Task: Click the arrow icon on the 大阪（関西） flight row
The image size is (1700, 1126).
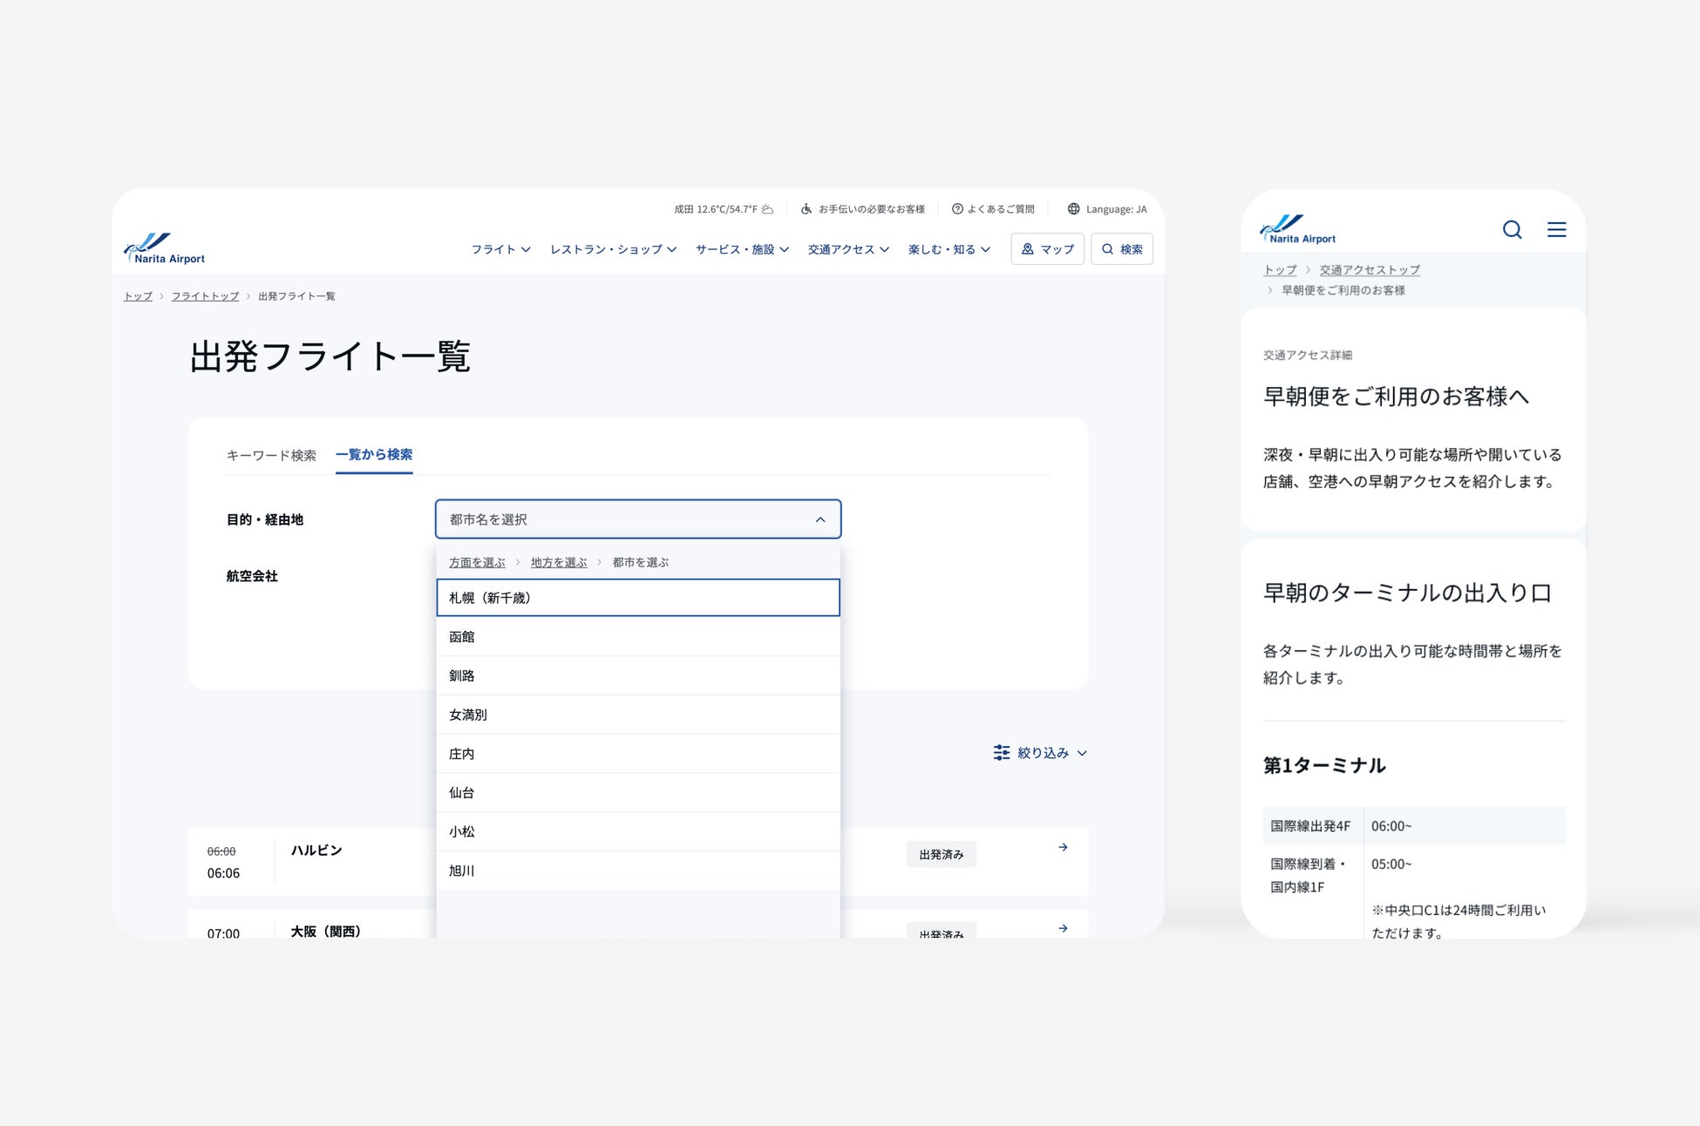Action: pyautogui.click(x=1063, y=928)
